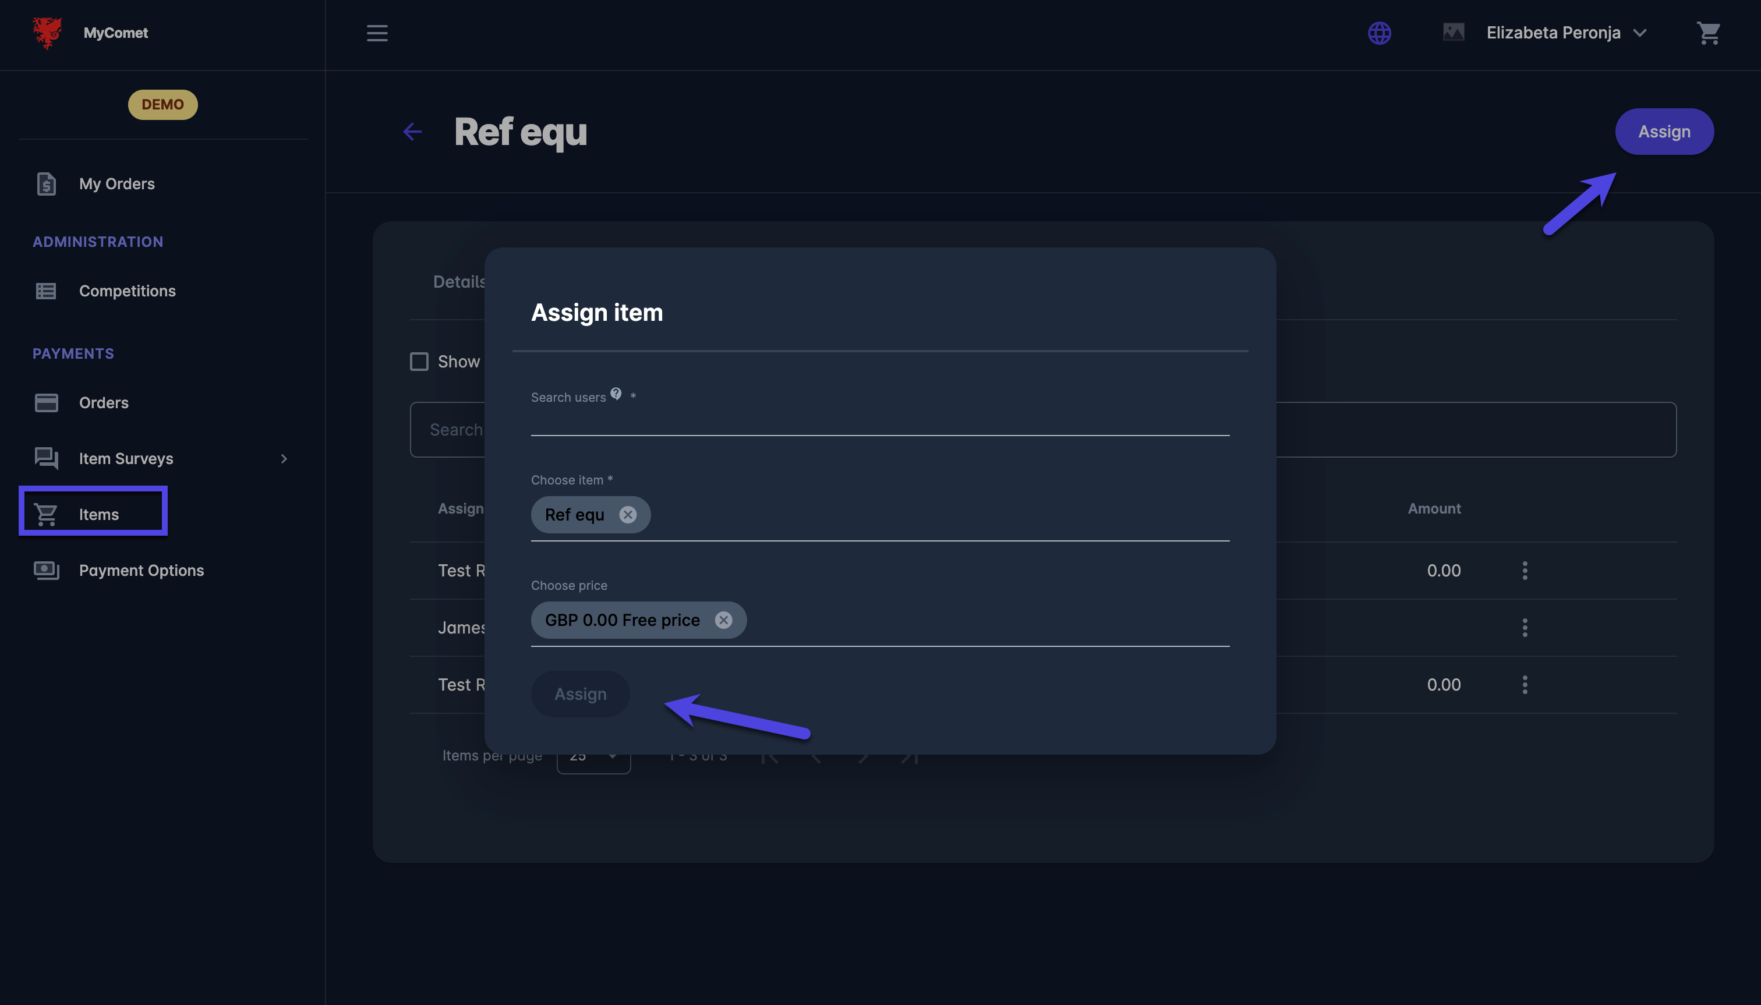Remove the GBP 0.00 Free price chip
The height and width of the screenshot is (1005, 1761).
click(723, 621)
